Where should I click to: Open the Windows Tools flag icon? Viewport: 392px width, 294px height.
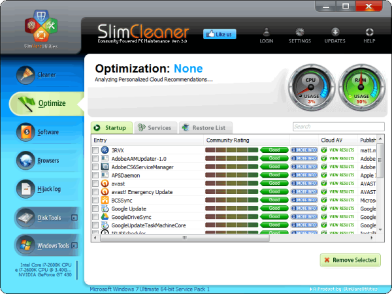pos(25,245)
